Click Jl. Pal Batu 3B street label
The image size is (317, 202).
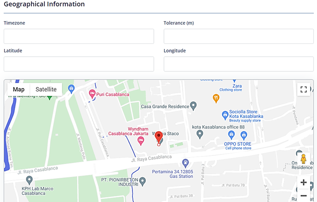point(181,196)
